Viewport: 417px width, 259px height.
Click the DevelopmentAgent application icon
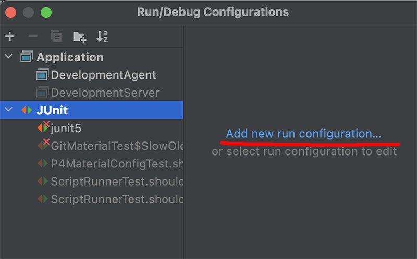pyautogui.click(x=43, y=74)
